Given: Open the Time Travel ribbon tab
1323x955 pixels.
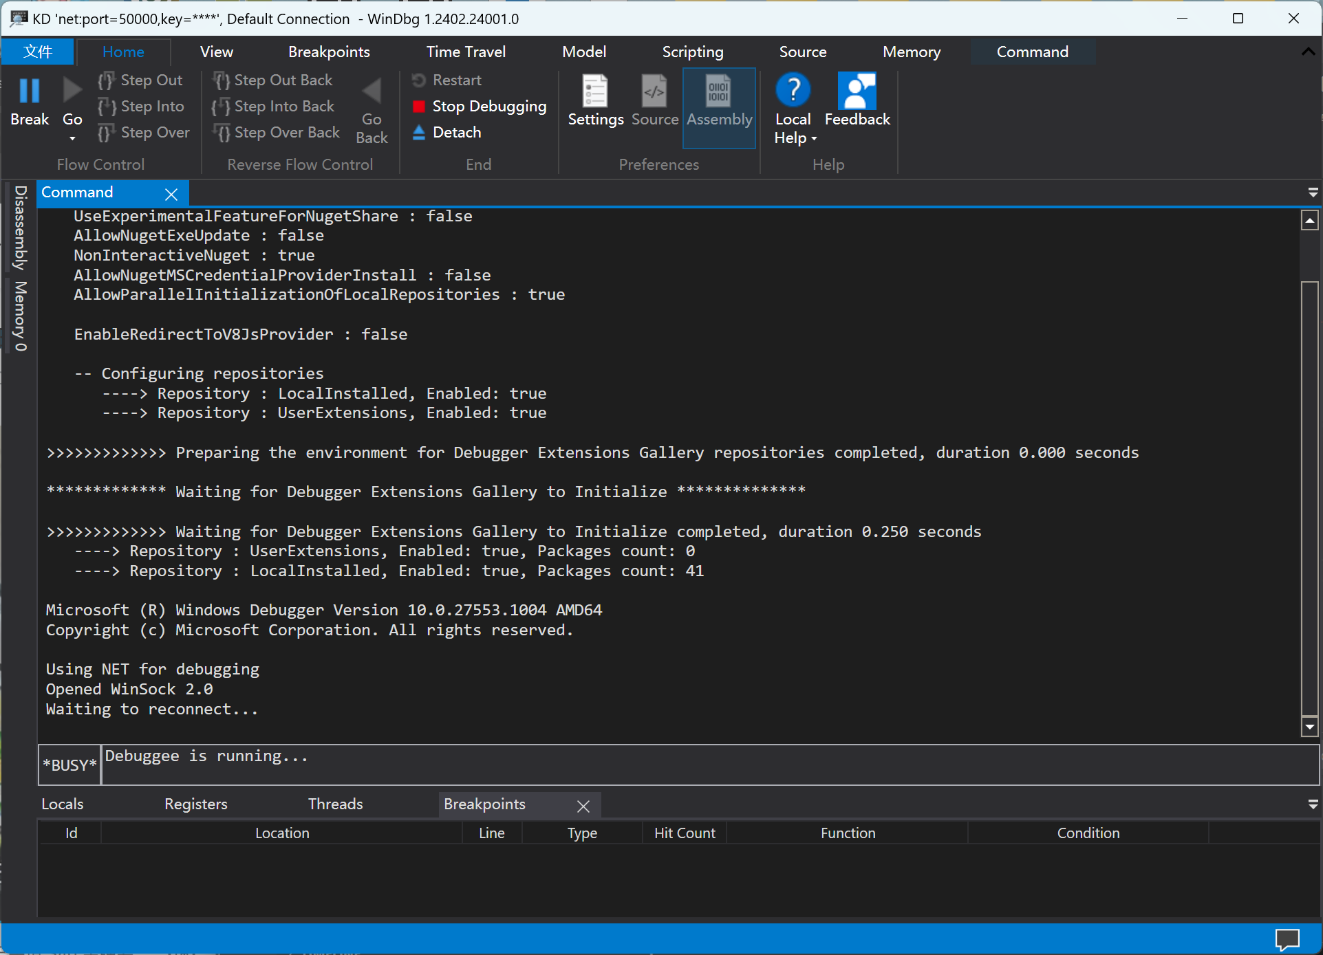Looking at the screenshot, I should (x=466, y=52).
